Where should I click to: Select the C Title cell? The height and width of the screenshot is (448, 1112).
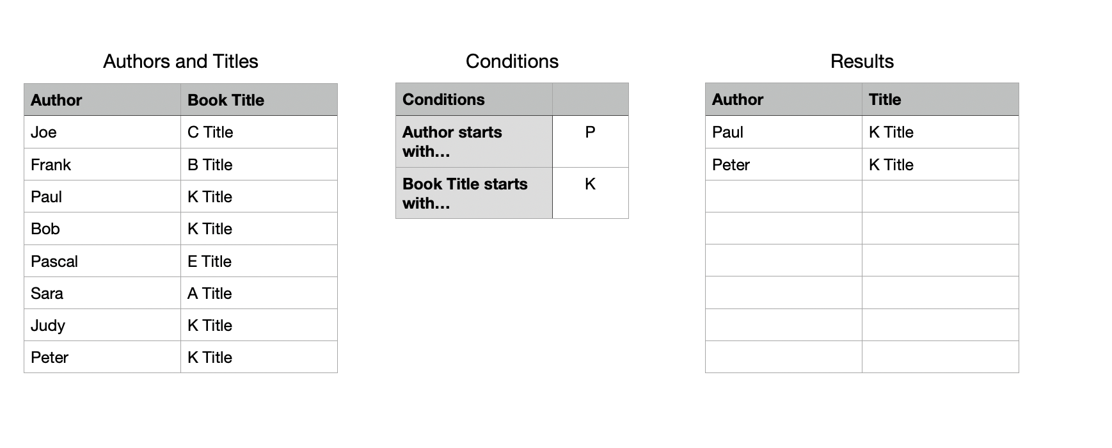coord(259,132)
